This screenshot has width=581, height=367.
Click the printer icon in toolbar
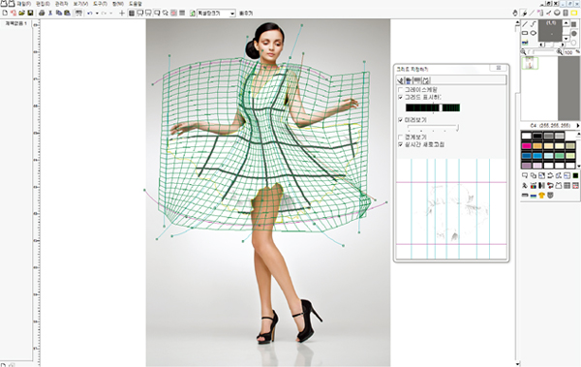point(42,13)
